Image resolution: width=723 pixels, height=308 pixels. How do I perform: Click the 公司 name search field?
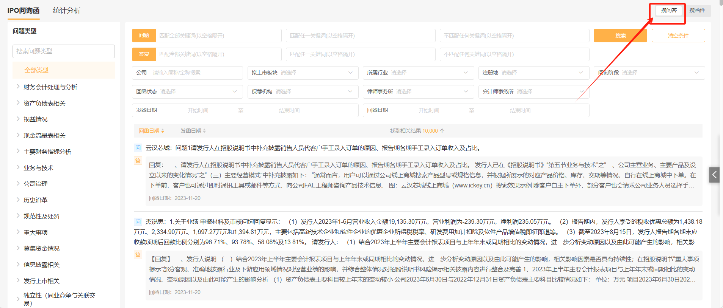point(187,73)
